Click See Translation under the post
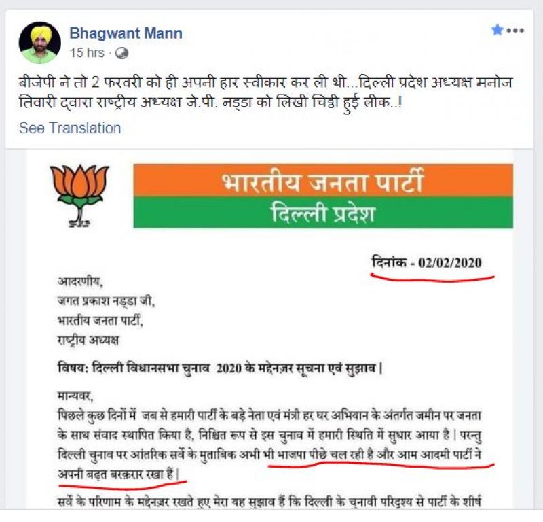This screenshot has height=522, width=543. (70, 128)
